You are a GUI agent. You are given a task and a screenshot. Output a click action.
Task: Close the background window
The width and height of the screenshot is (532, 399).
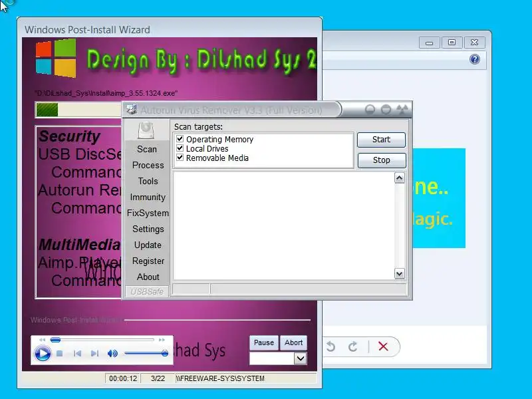point(474,43)
